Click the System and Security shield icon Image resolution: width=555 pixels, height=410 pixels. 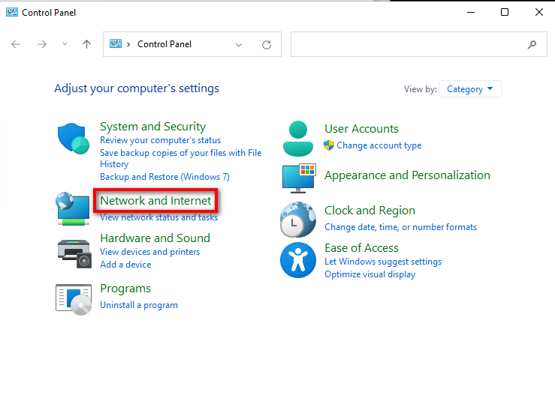(x=74, y=138)
